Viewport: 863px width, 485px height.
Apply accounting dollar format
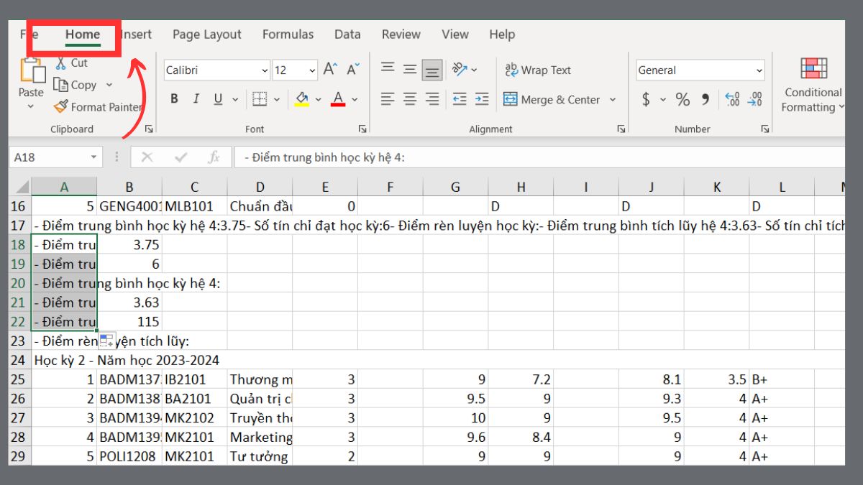tap(646, 99)
